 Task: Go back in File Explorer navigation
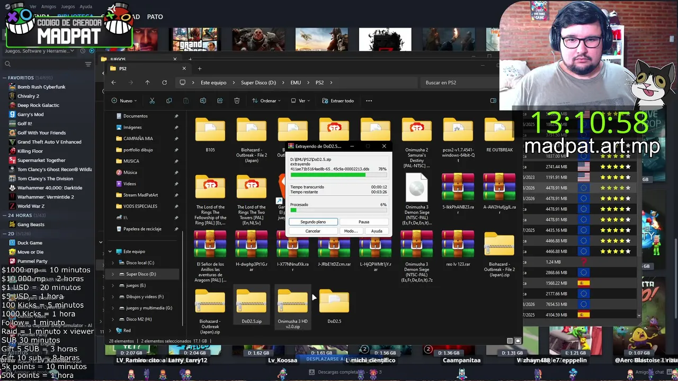(113, 83)
